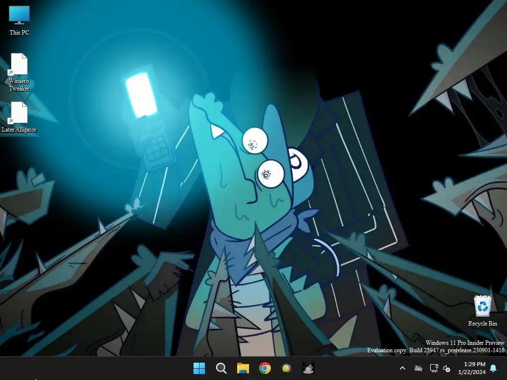Image resolution: width=507 pixels, height=380 pixels.
Task: Click the muted volume tray icon
Action: click(x=447, y=368)
